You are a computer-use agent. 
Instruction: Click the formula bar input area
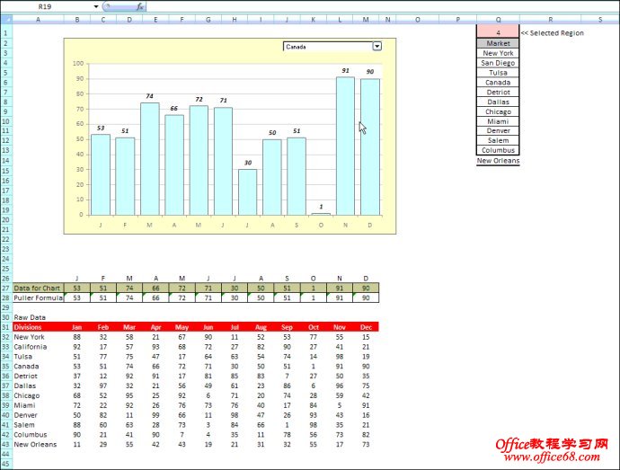[x=382, y=6]
